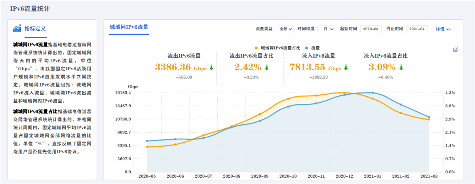Click the blue data point at 2021-01
This screenshot has height=184, width=475.
point(372,93)
